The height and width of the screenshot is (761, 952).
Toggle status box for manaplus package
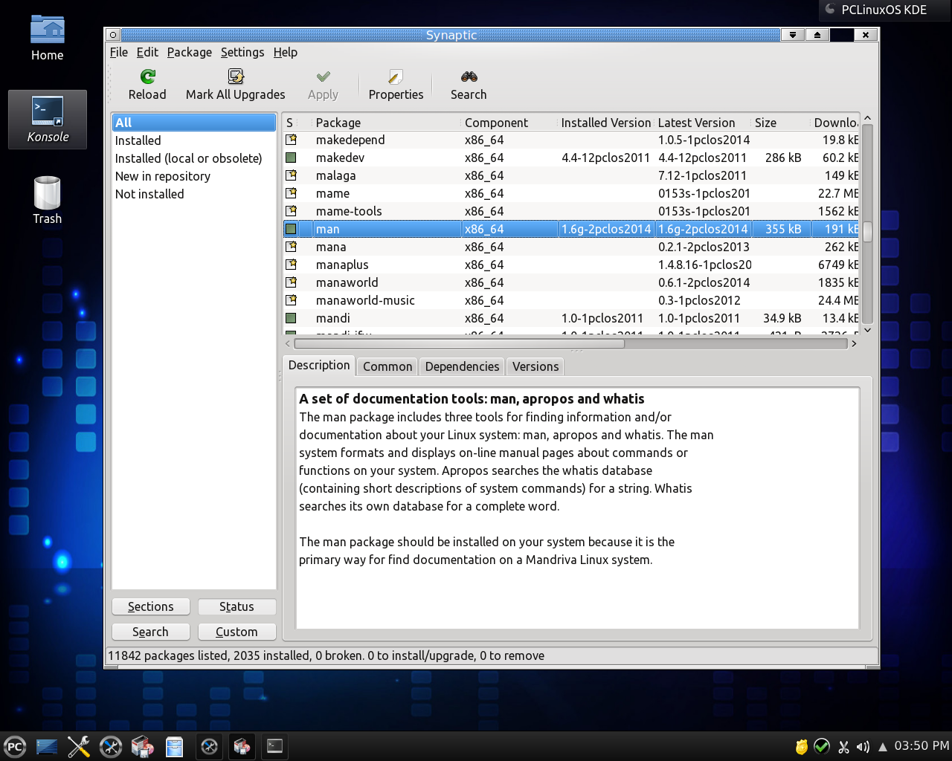point(291,265)
